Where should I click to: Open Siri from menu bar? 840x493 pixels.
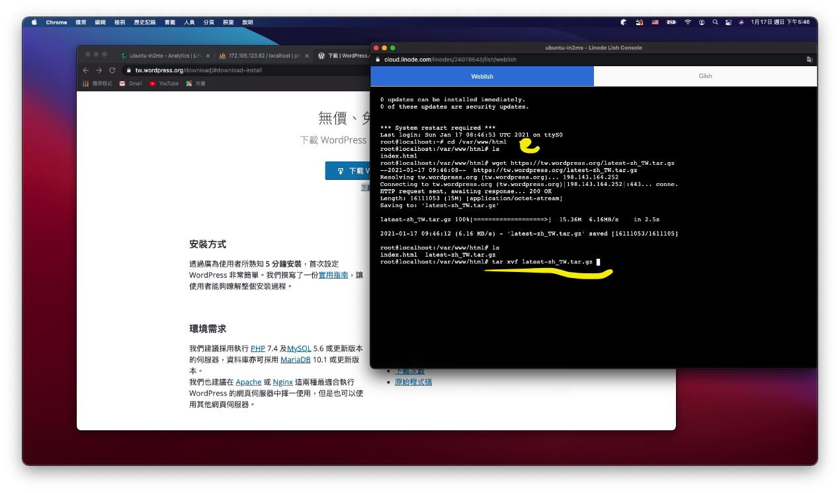pos(741,22)
